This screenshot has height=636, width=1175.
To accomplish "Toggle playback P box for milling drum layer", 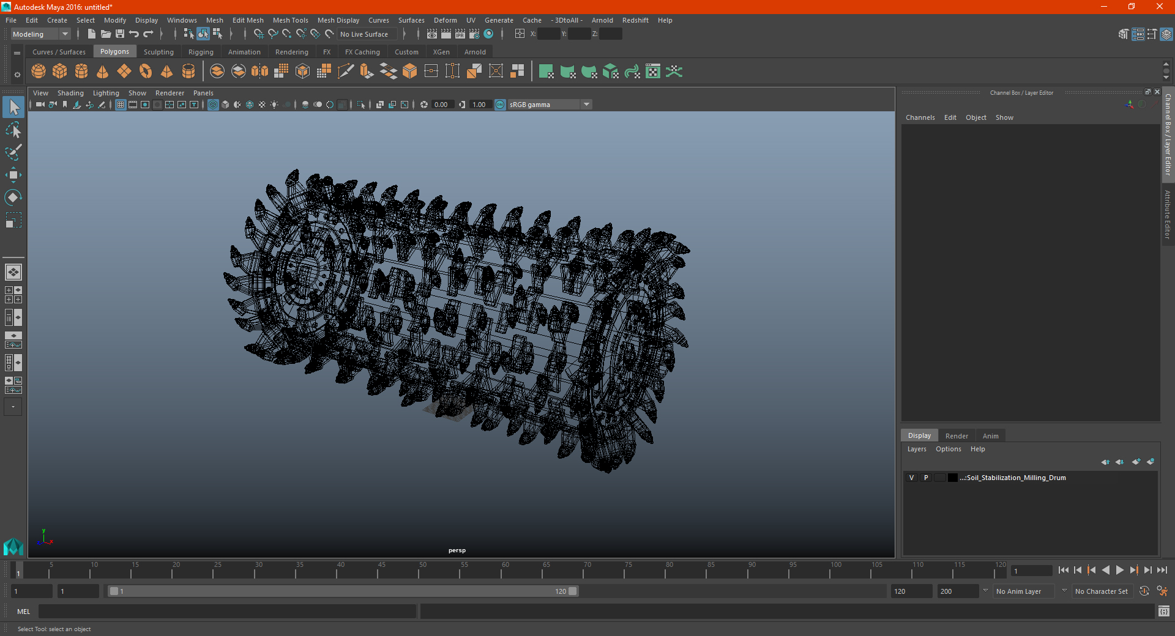I will pos(926,478).
